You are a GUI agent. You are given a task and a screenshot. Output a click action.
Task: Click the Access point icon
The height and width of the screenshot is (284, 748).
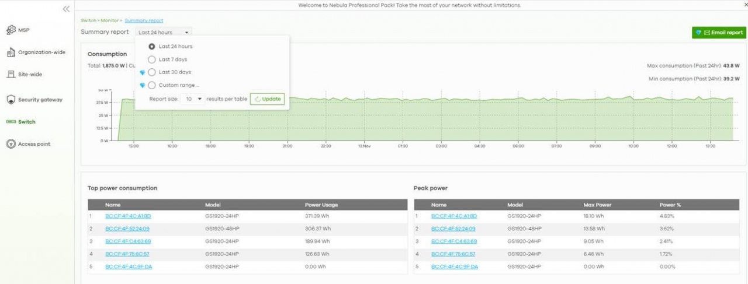pos(11,144)
